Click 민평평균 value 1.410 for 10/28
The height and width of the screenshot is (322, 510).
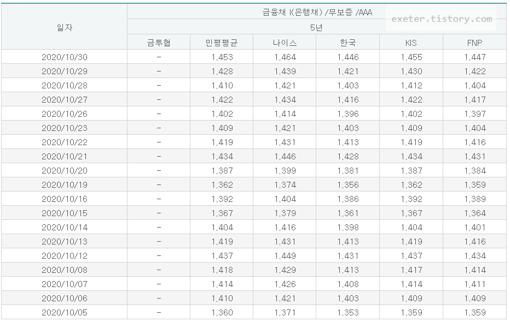click(222, 86)
